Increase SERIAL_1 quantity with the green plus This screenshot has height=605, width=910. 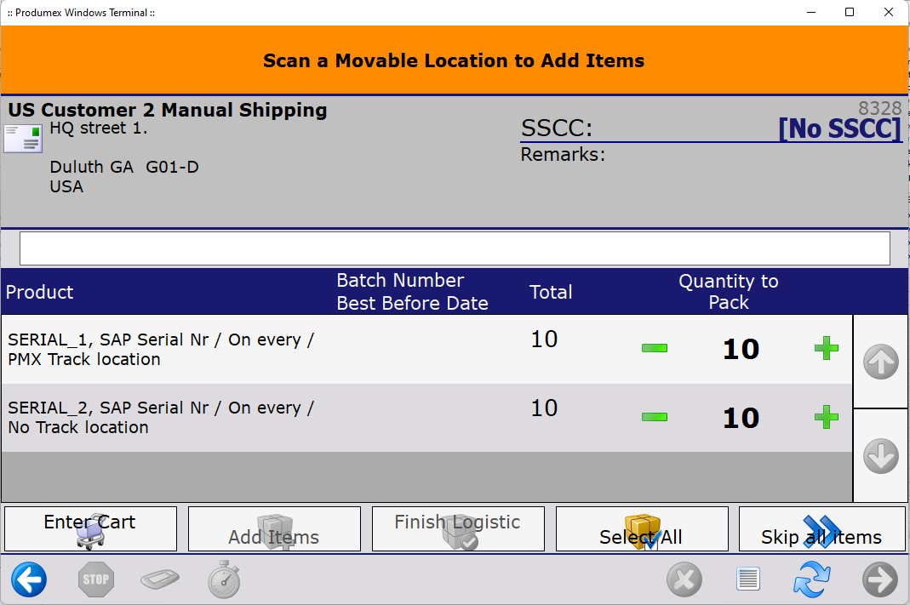click(826, 348)
